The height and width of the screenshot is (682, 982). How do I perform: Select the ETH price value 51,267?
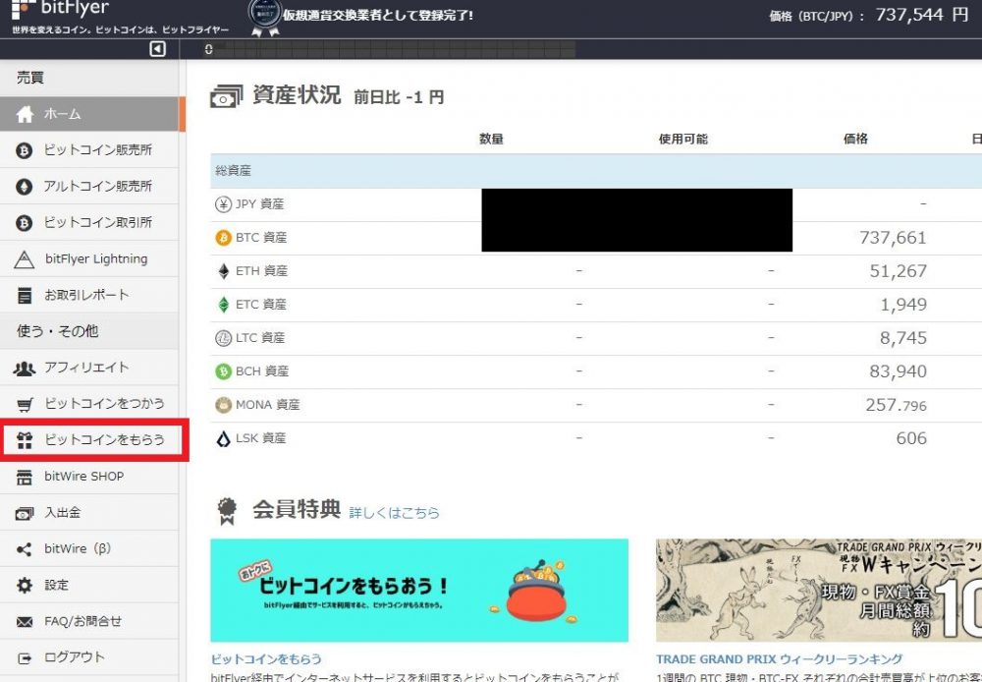pyautogui.click(x=899, y=271)
